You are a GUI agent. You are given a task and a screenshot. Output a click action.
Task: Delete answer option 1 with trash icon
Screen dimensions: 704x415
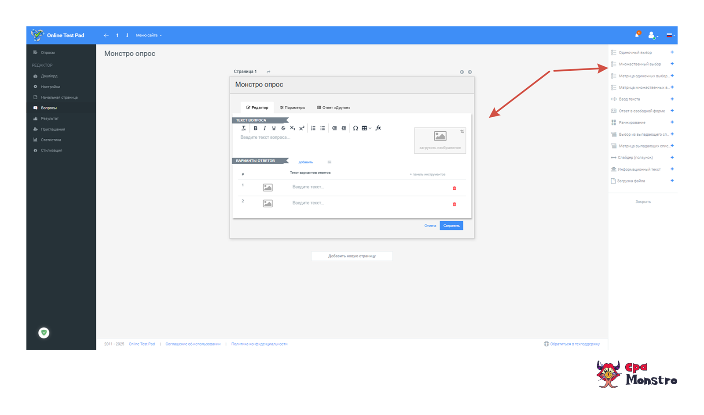[x=455, y=188]
